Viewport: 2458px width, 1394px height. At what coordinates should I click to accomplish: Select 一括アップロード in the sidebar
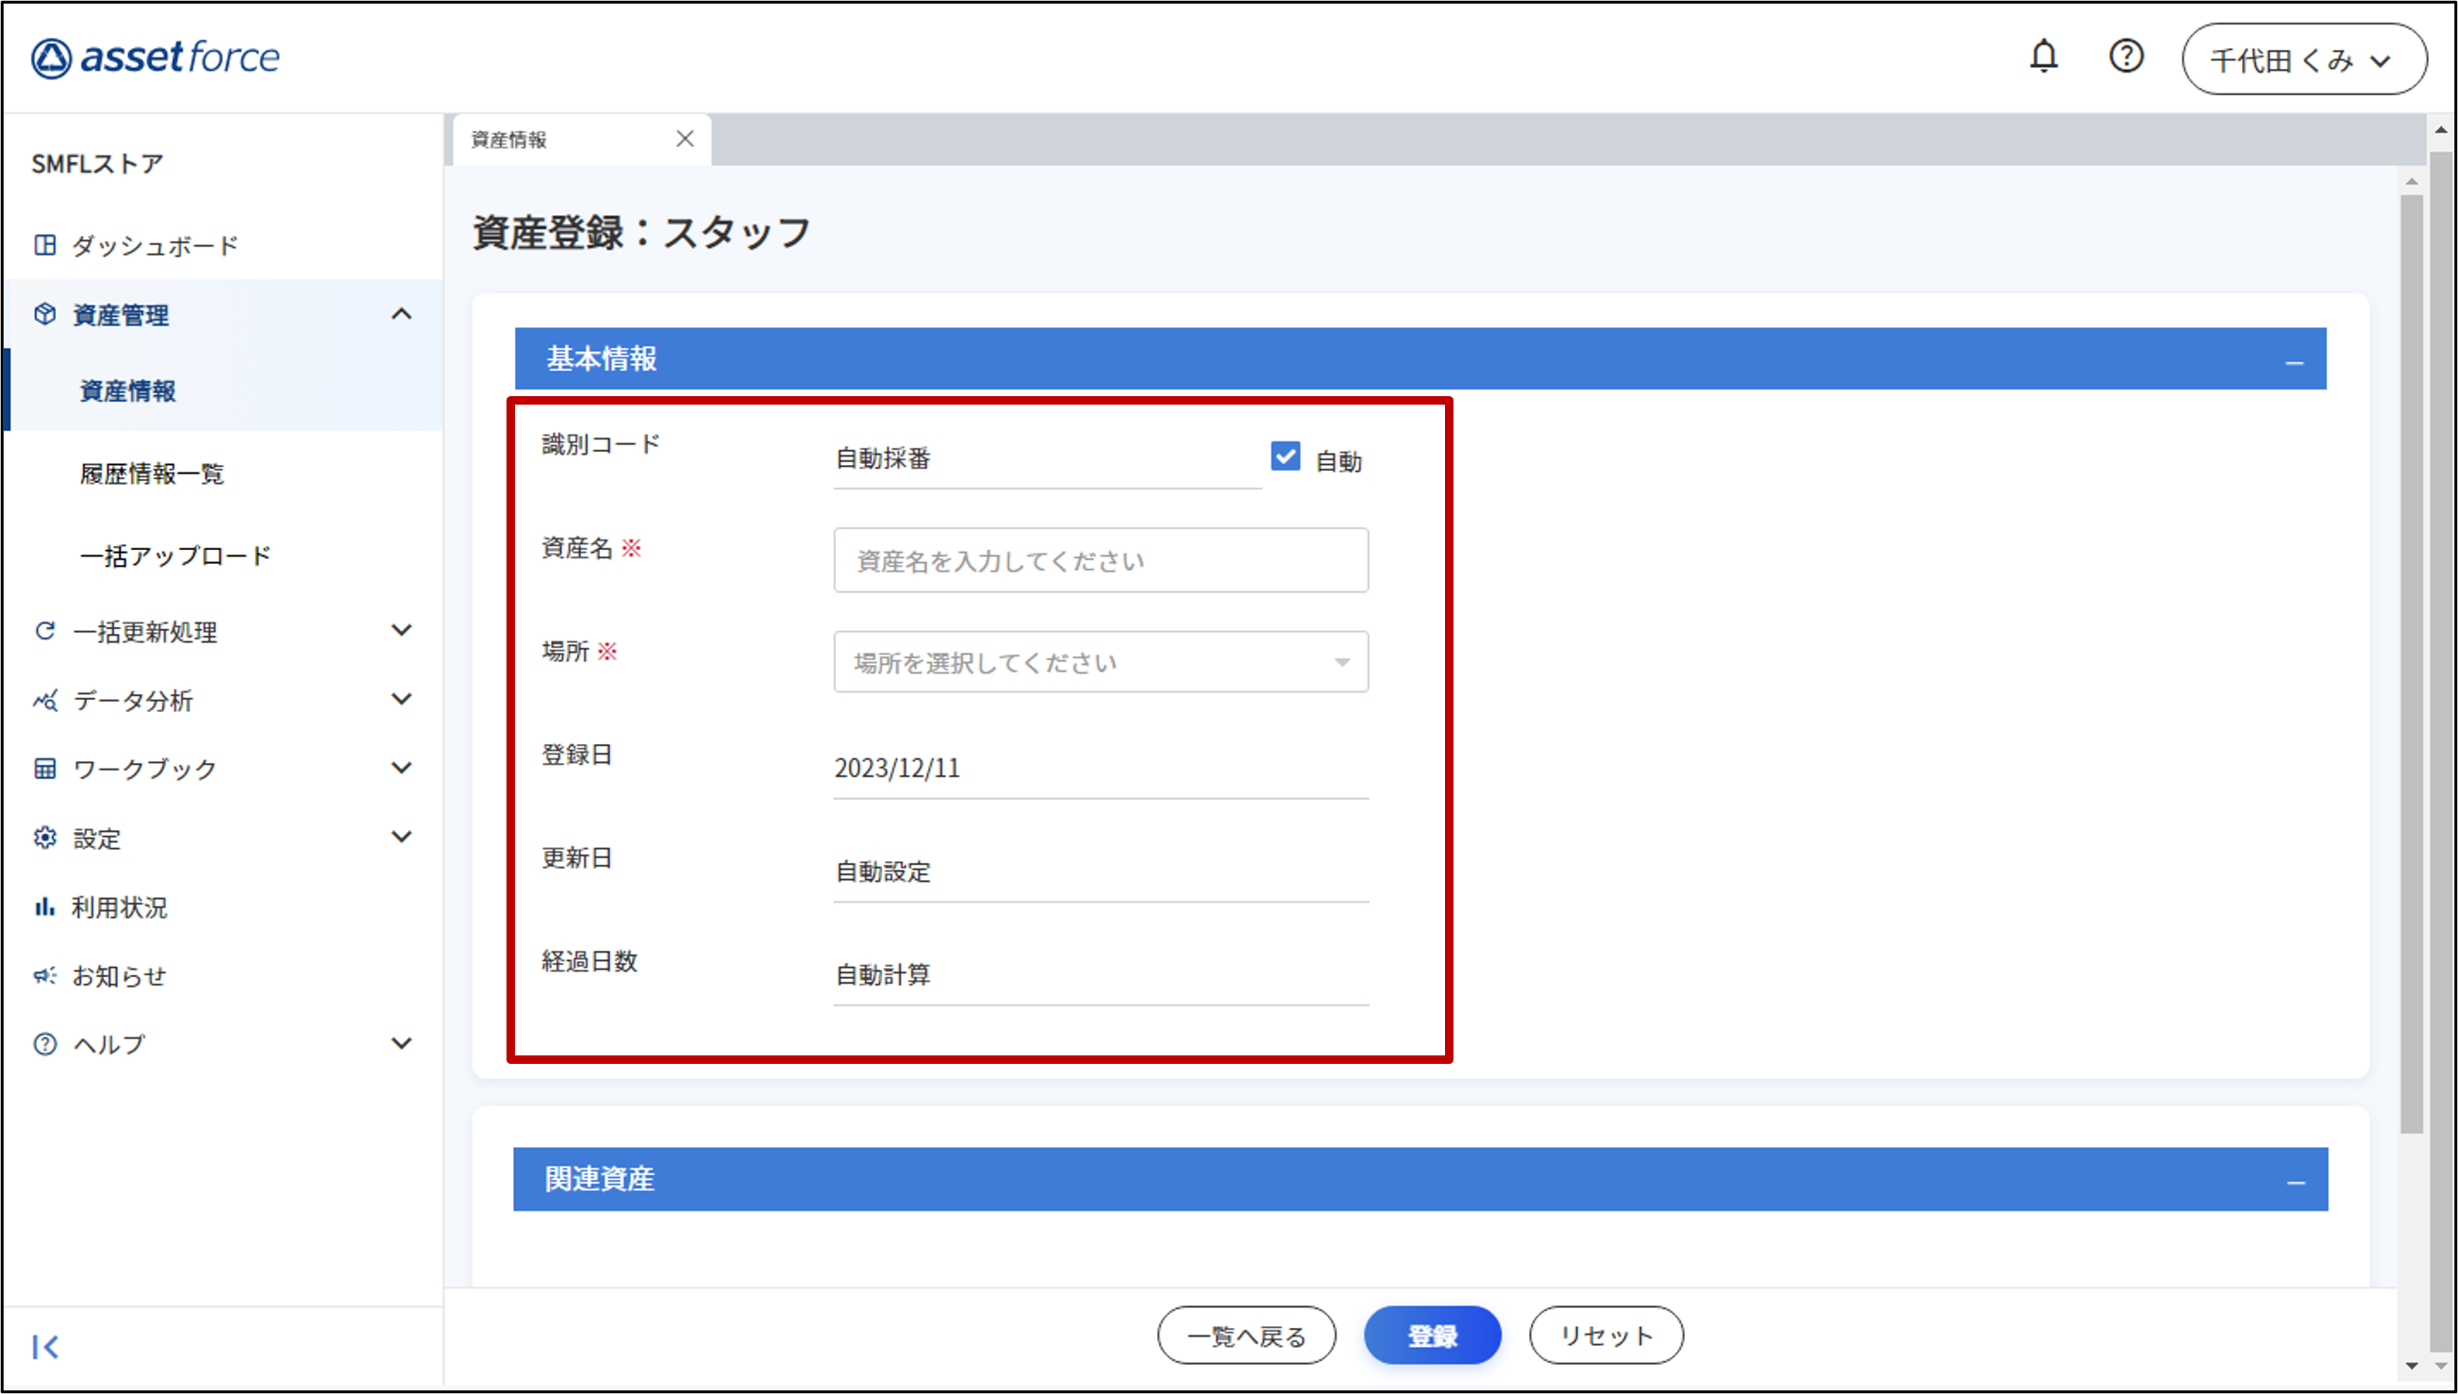pyautogui.click(x=175, y=556)
